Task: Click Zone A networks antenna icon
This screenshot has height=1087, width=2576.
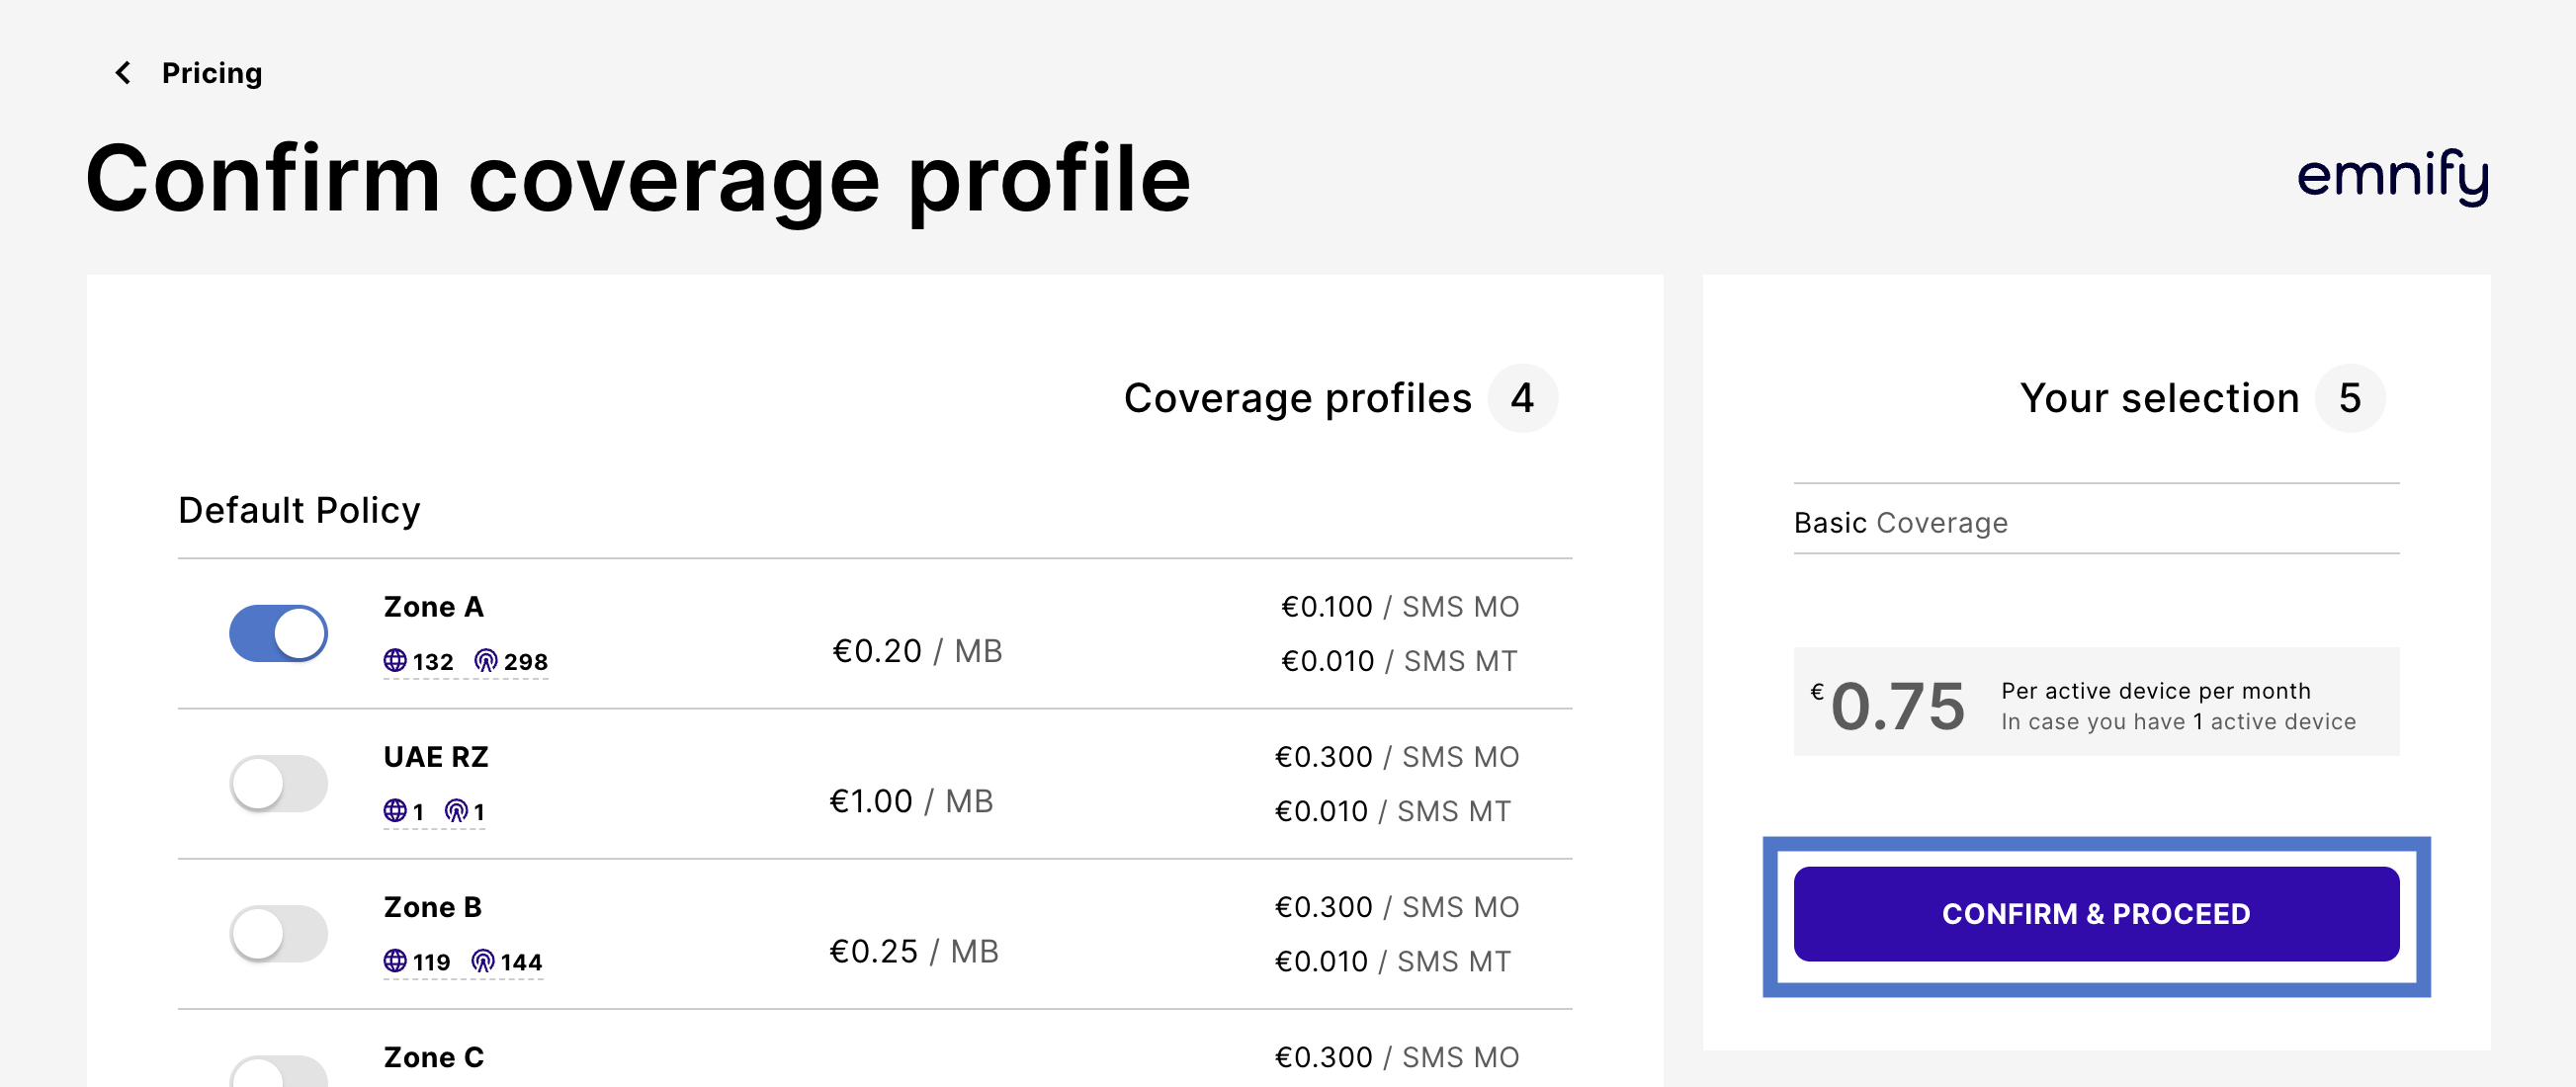Action: click(x=486, y=661)
